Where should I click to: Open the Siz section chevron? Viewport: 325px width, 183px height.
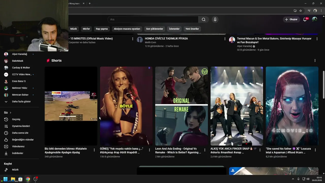click(10, 113)
